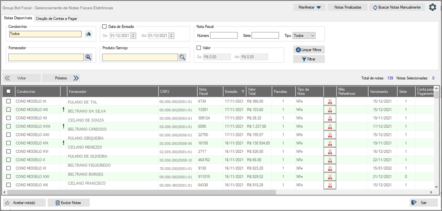Enable the Data de Emissão checkbox
This screenshot has width=442, height=211.
104,26
